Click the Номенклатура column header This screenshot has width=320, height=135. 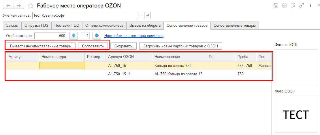[62, 57]
